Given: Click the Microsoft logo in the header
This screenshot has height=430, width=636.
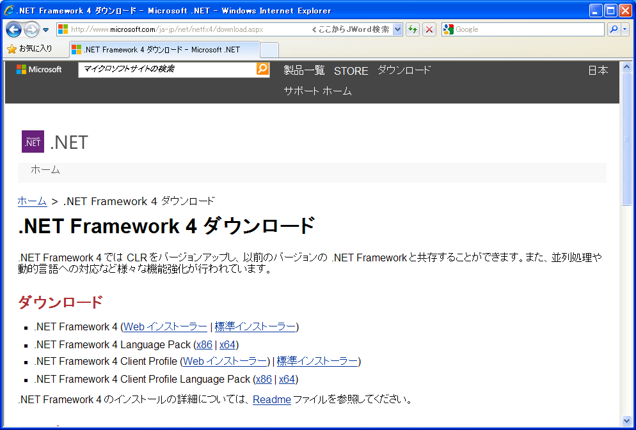Looking at the screenshot, I should [x=39, y=69].
